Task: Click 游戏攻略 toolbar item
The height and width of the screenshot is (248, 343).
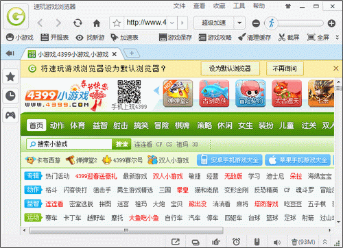Action: coord(215,38)
